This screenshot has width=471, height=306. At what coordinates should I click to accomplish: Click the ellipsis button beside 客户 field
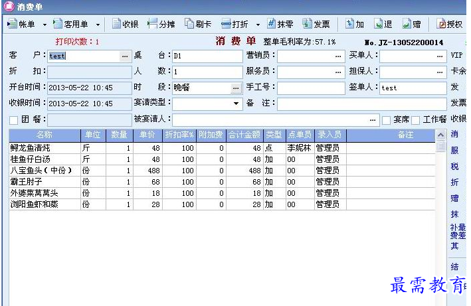124,56
